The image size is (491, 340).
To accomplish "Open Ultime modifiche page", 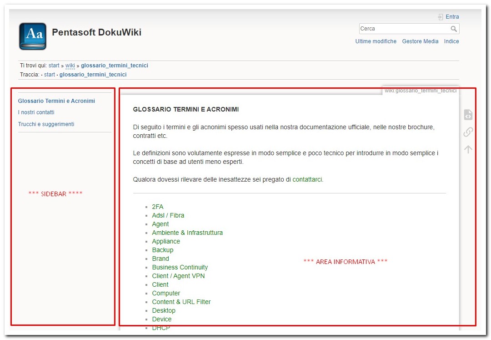I will coord(376,41).
